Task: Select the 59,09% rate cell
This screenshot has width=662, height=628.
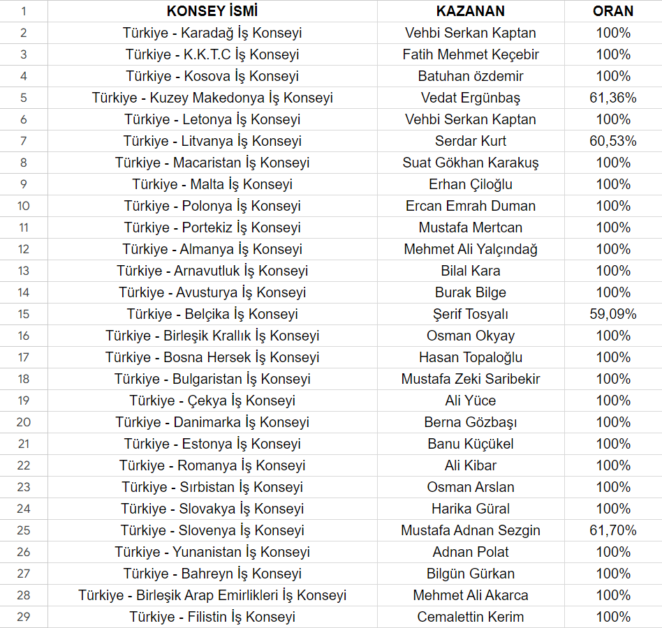Action: point(613,314)
